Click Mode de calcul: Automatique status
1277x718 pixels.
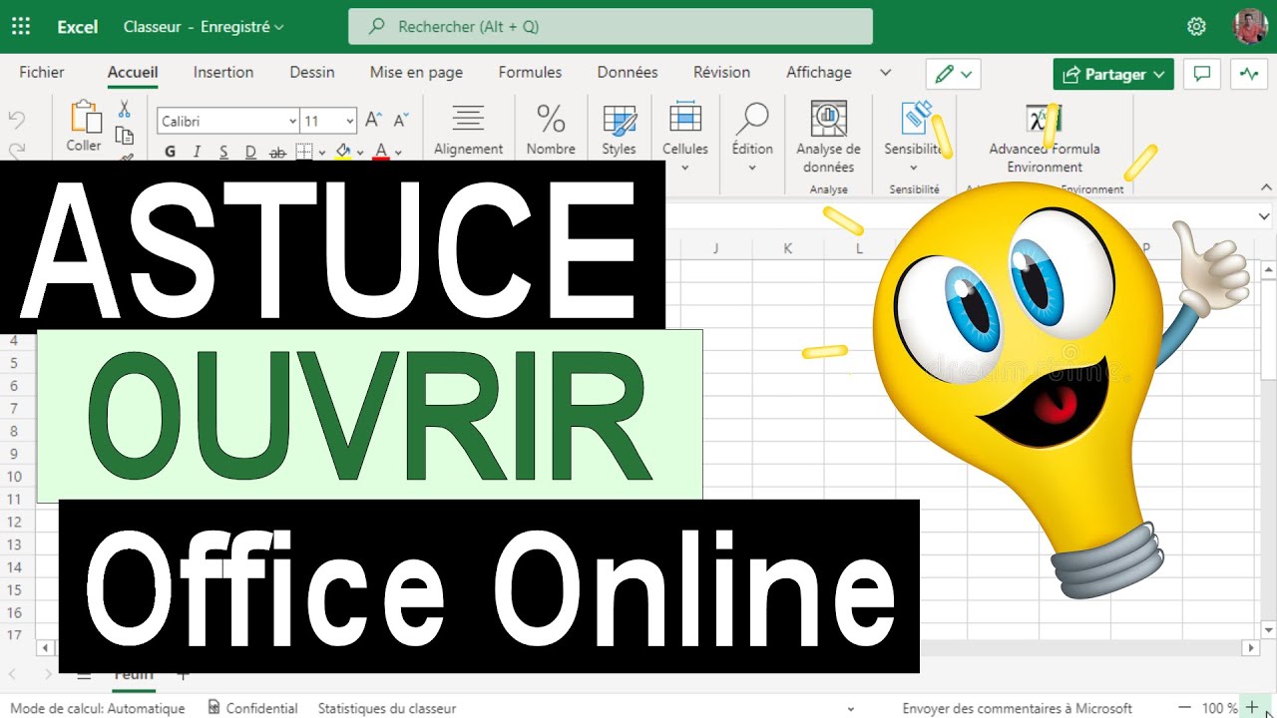(97, 708)
